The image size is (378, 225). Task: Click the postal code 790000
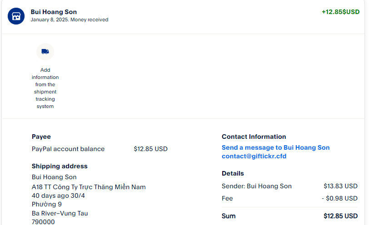[x=43, y=222]
